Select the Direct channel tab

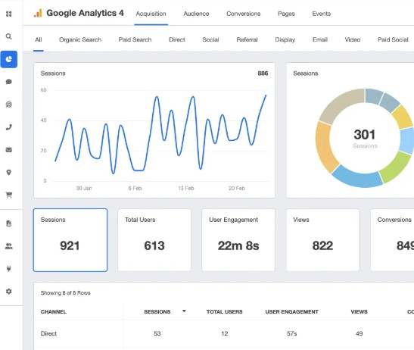click(177, 39)
